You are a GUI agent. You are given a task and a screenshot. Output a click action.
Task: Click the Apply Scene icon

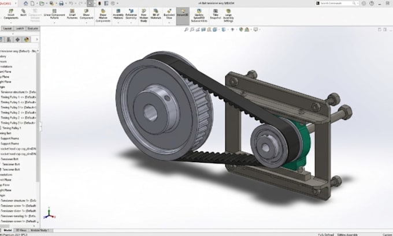(247, 29)
